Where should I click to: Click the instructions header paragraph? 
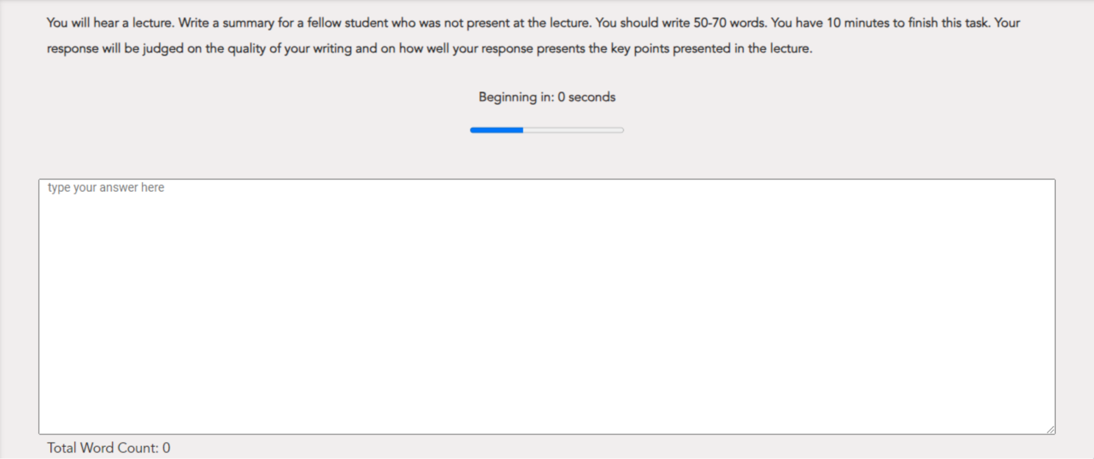pos(533,35)
